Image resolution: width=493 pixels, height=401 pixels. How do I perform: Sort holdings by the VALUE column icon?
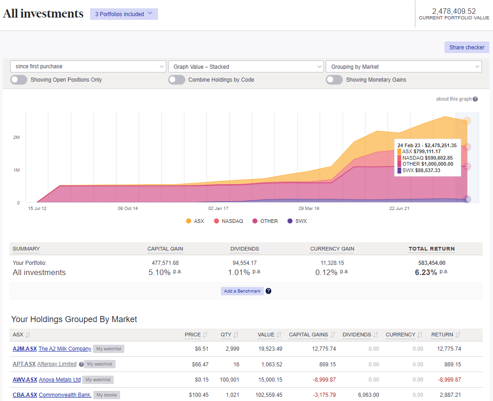(x=279, y=335)
